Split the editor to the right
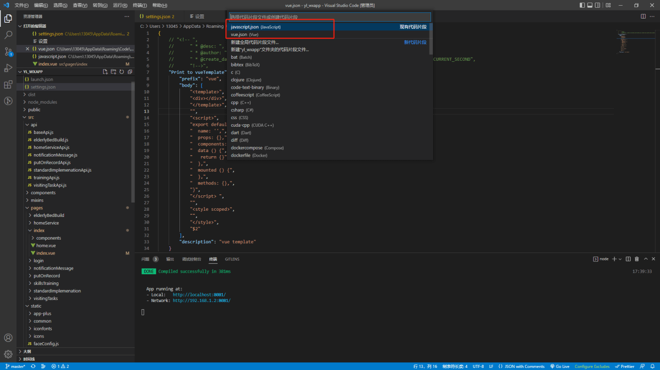The height and width of the screenshot is (370, 660). (x=643, y=16)
